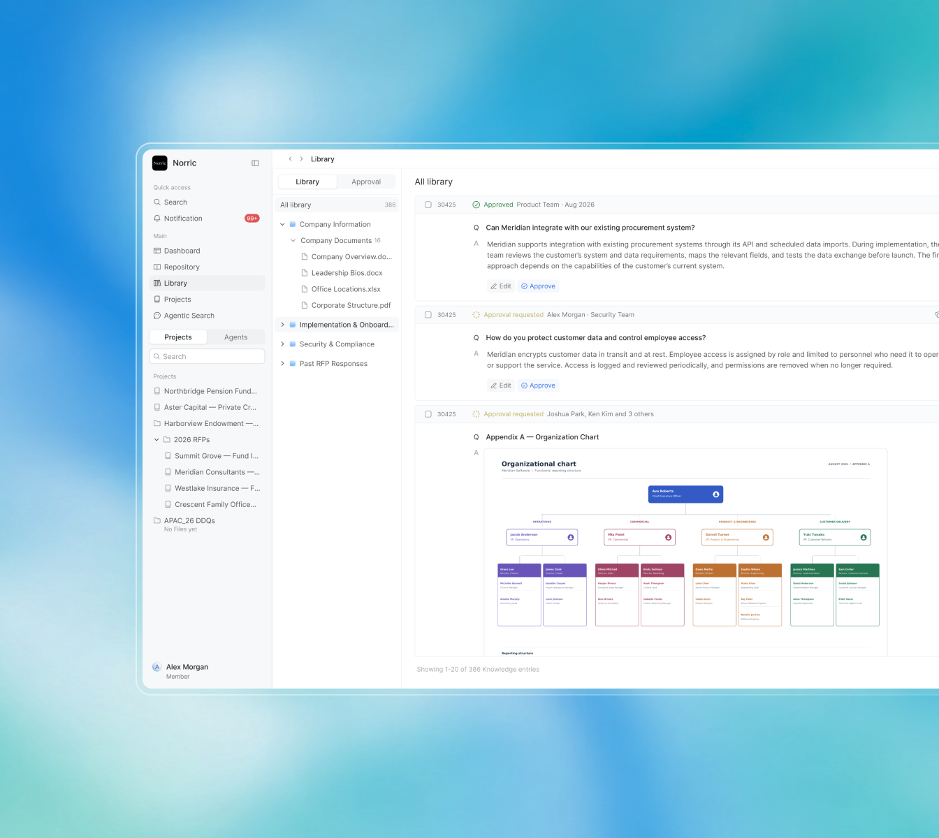Screen dimensions: 939x838
Task: Click Ava Roberts CEO box in chart
Action: (686, 494)
